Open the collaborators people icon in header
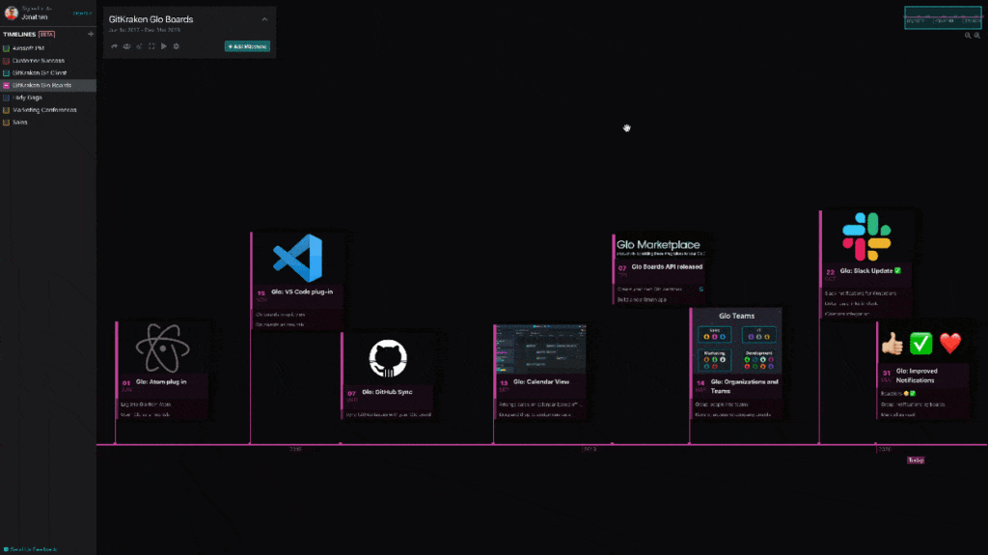The height and width of the screenshot is (555, 988). [x=126, y=46]
